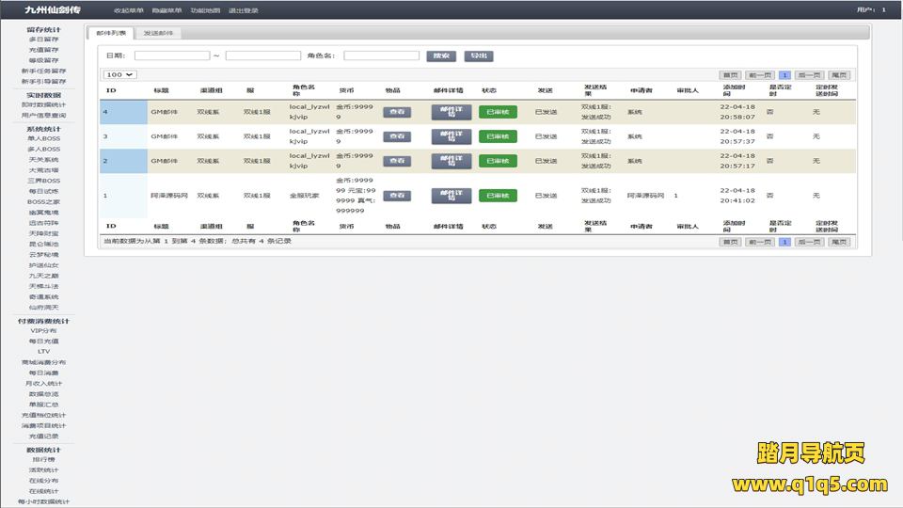Open 功能地图 from the top menu
This screenshot has height=508, width=903.
coord(204,10)
